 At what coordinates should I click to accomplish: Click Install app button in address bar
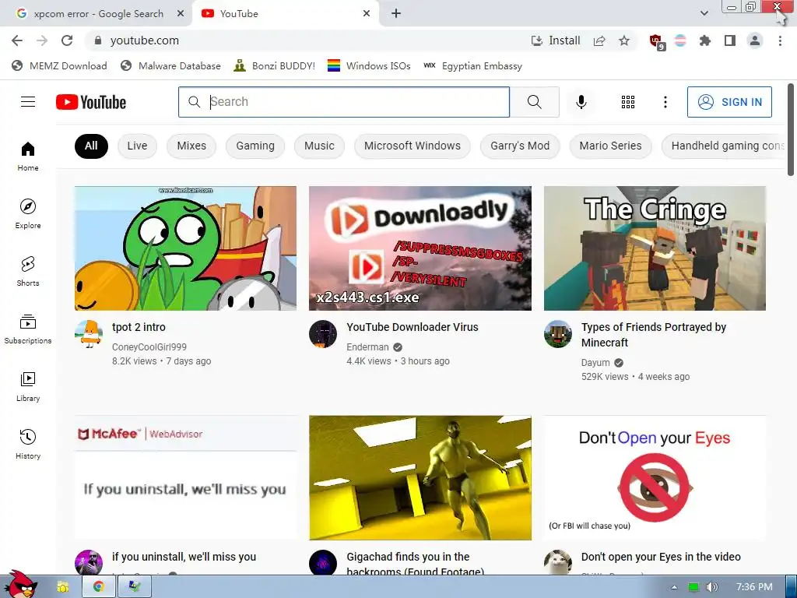pyautogui.click(x=556, y=40)
